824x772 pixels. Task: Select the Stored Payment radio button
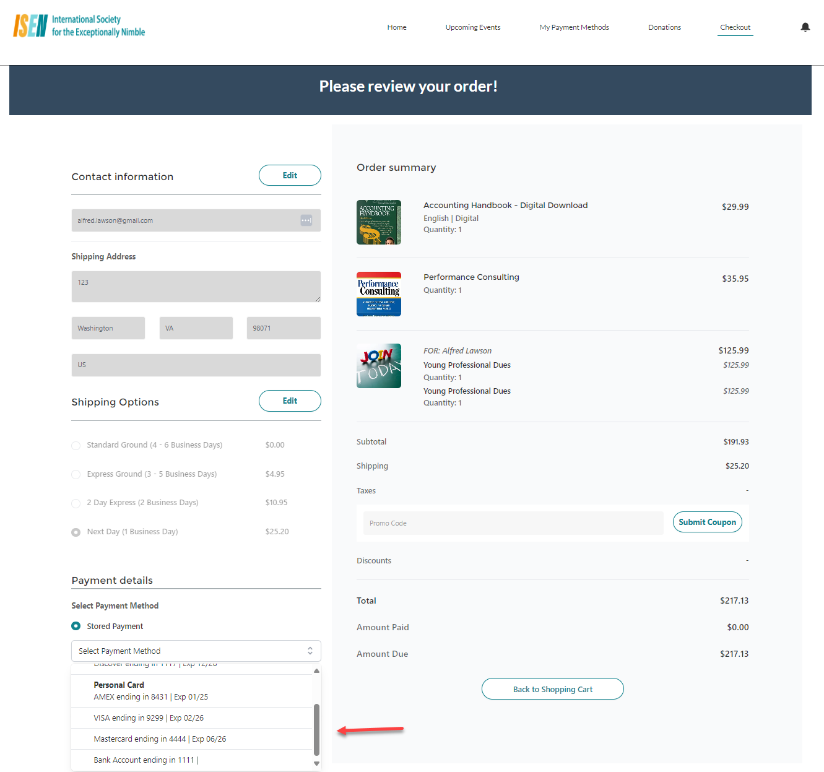tap(76, 626)
